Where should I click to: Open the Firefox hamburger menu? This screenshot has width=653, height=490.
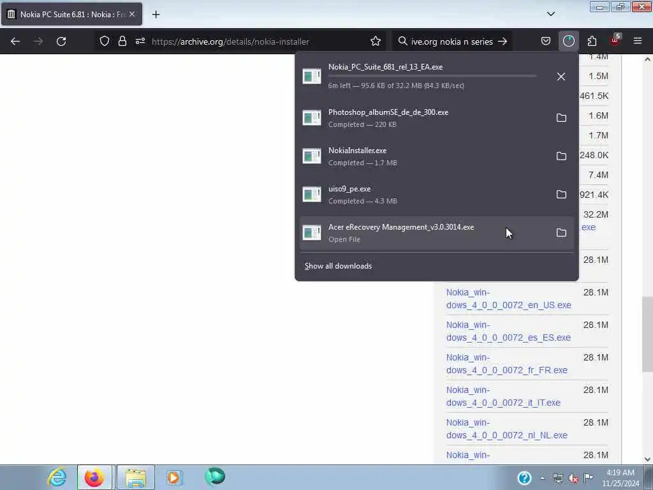(638, 41)
